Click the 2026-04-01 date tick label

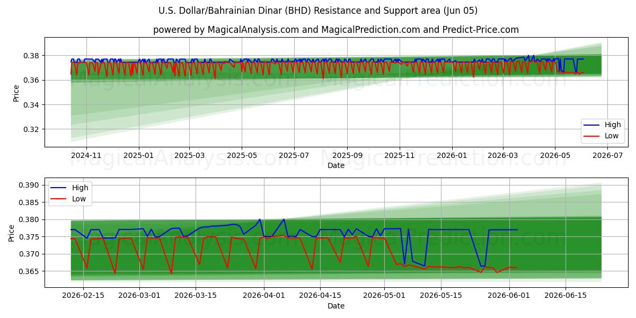pos(264,296)
